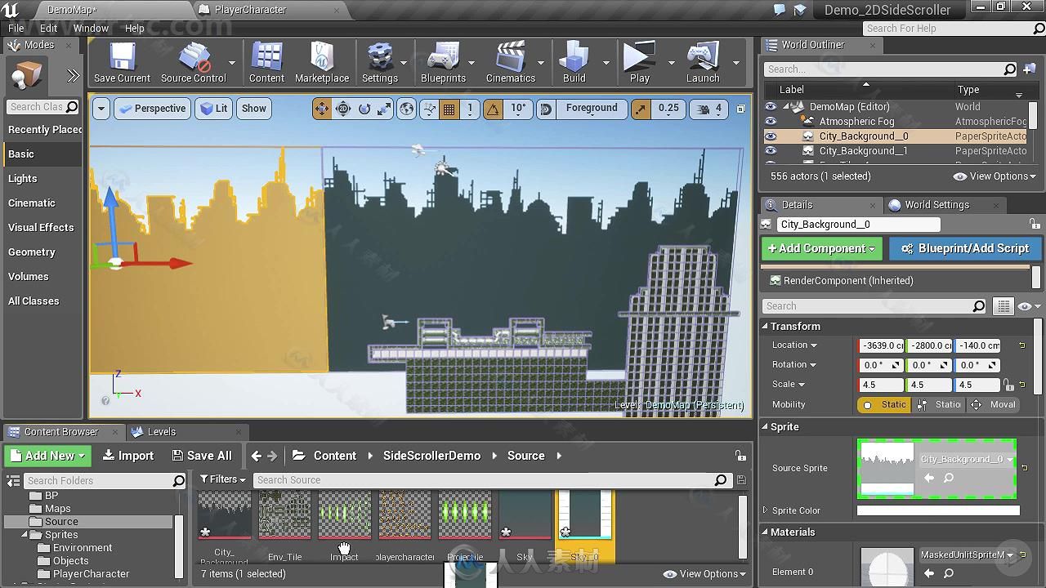Click the Play toolbar icon

point(640,63)
